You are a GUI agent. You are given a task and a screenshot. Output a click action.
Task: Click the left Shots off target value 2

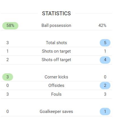pos(8,60)
